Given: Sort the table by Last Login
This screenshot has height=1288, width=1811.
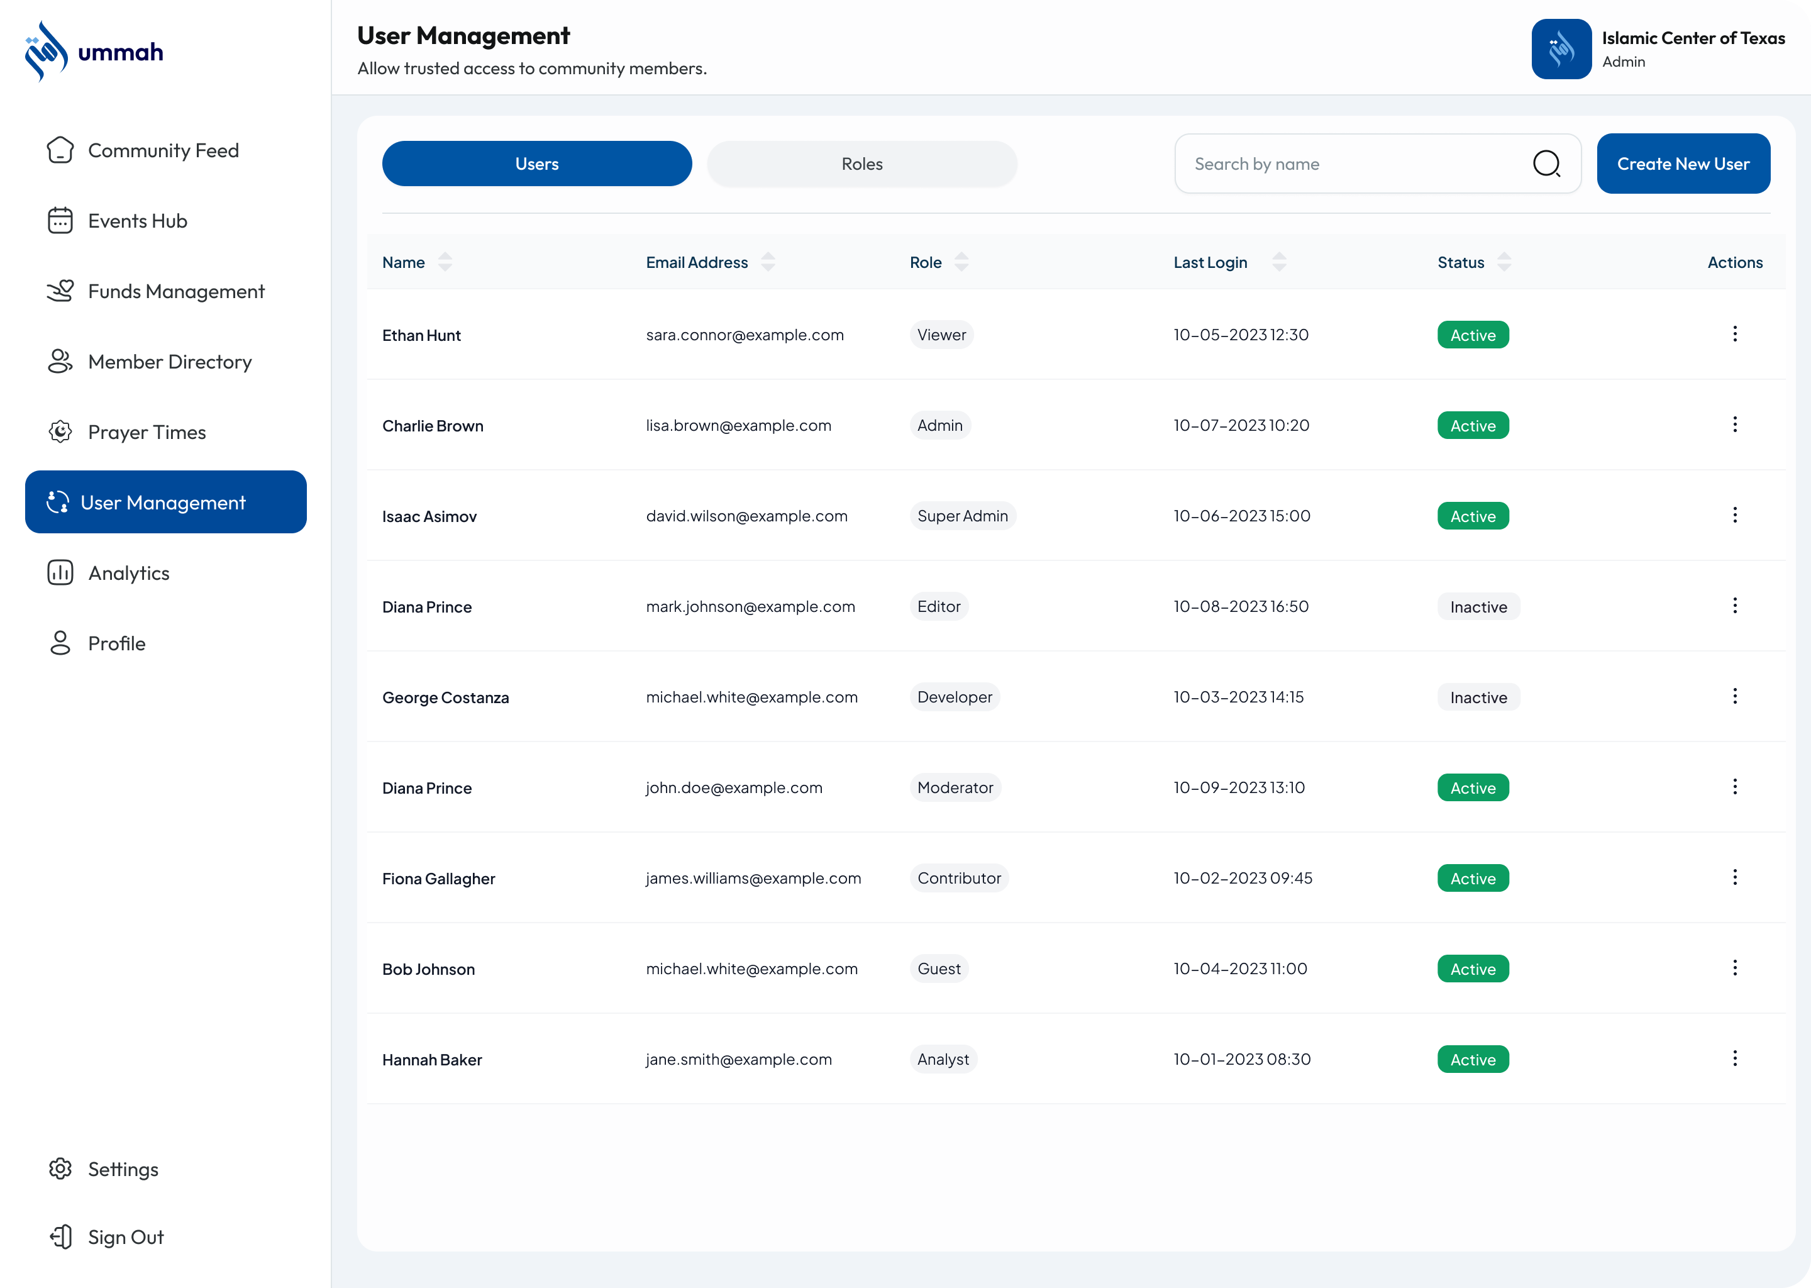Looking at the screenshot, I should (x=1279, y=262).
